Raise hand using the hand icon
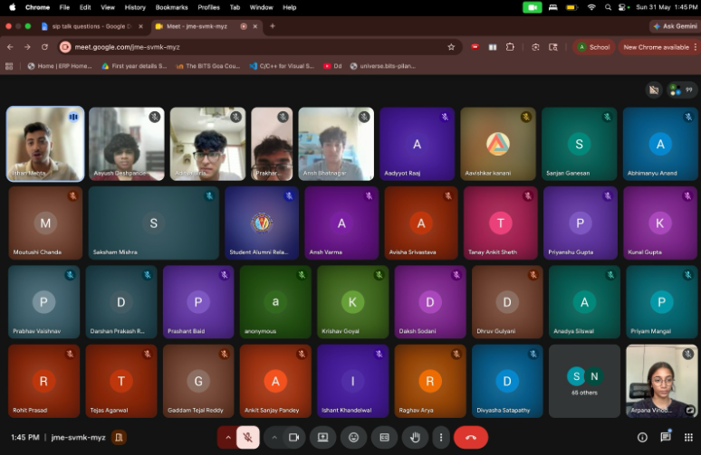 coord(415,438)
